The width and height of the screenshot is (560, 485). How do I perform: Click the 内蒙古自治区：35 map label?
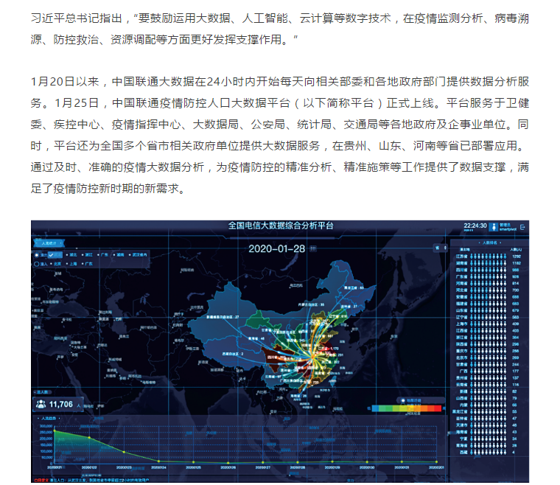coord(311,305)
